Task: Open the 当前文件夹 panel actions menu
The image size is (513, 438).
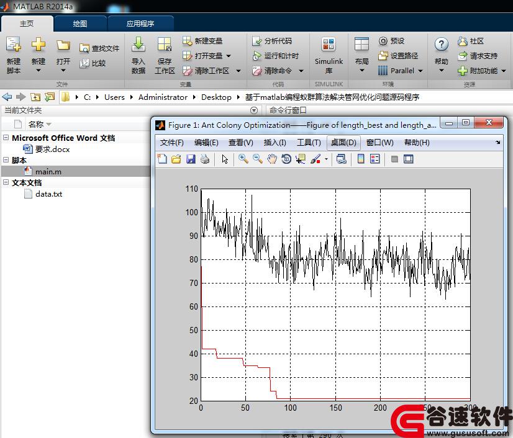Action: [254, 110]
